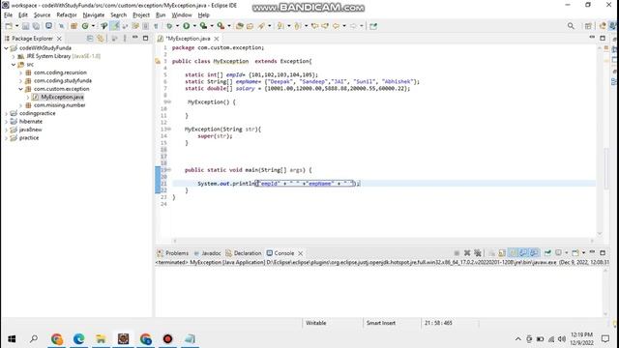Screen dimensions: 619x348
Task: Click the Pin Editor toolbar icon
Action: coord(373,26)
